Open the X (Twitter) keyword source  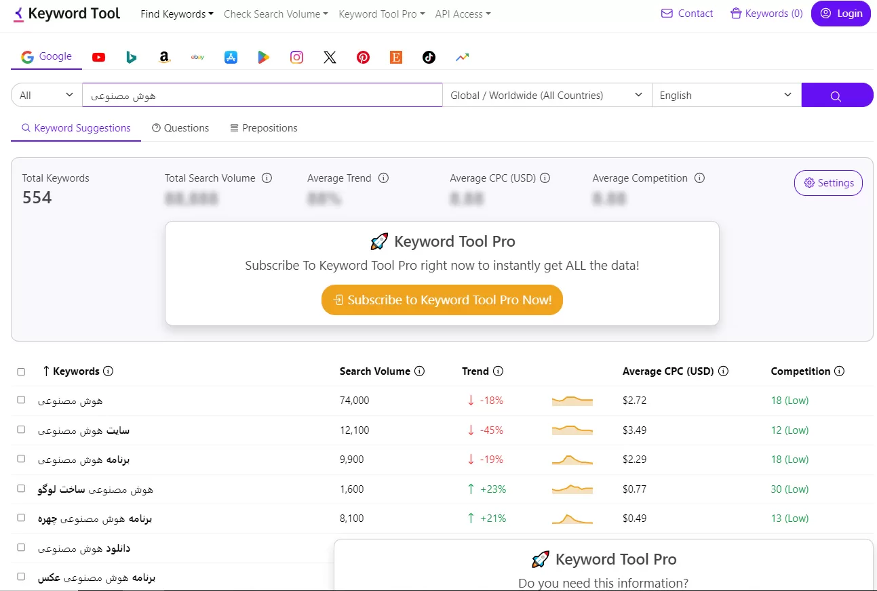pyautogui.click(x=330, y=58)
